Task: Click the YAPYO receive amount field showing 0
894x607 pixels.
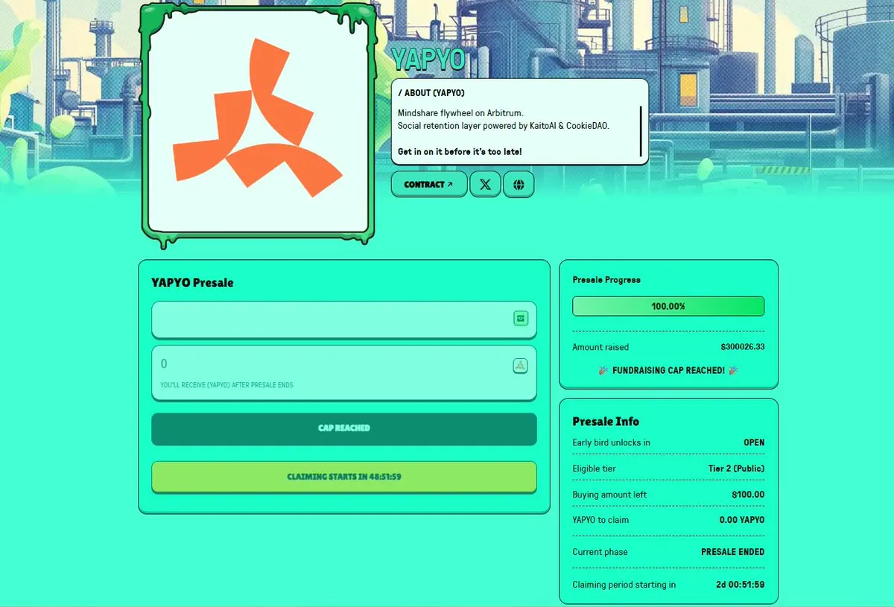Action: coord(344,372)
